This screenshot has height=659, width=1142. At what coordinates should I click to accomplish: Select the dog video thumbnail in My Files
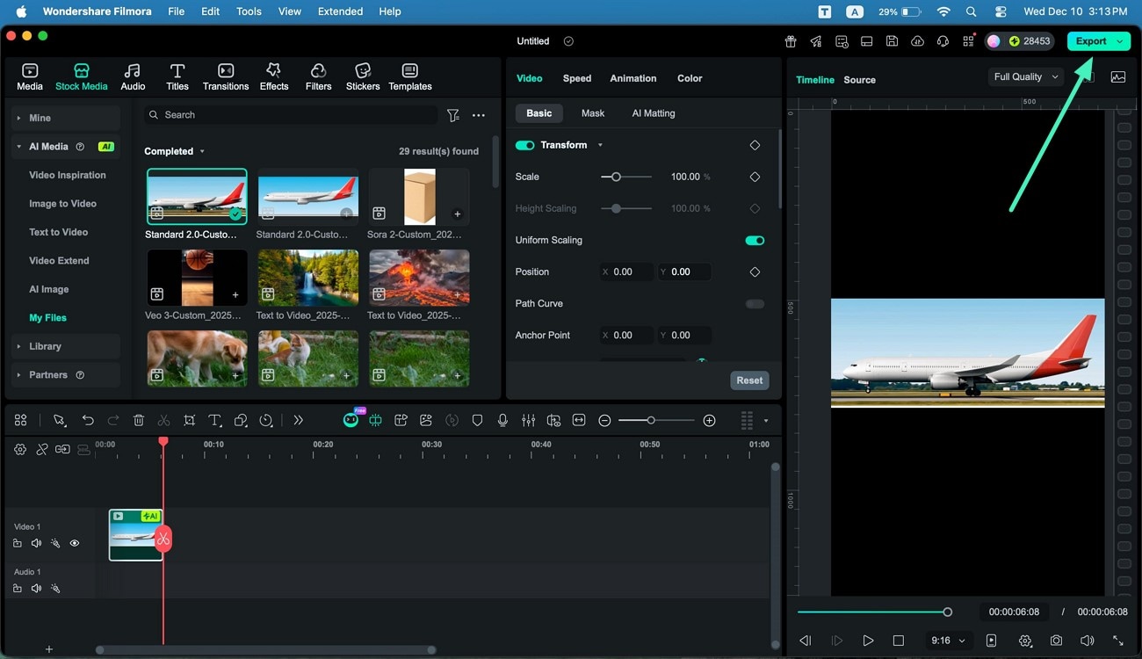197,358
